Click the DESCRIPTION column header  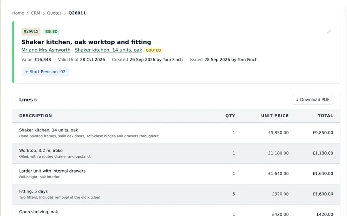pos(35,116)
